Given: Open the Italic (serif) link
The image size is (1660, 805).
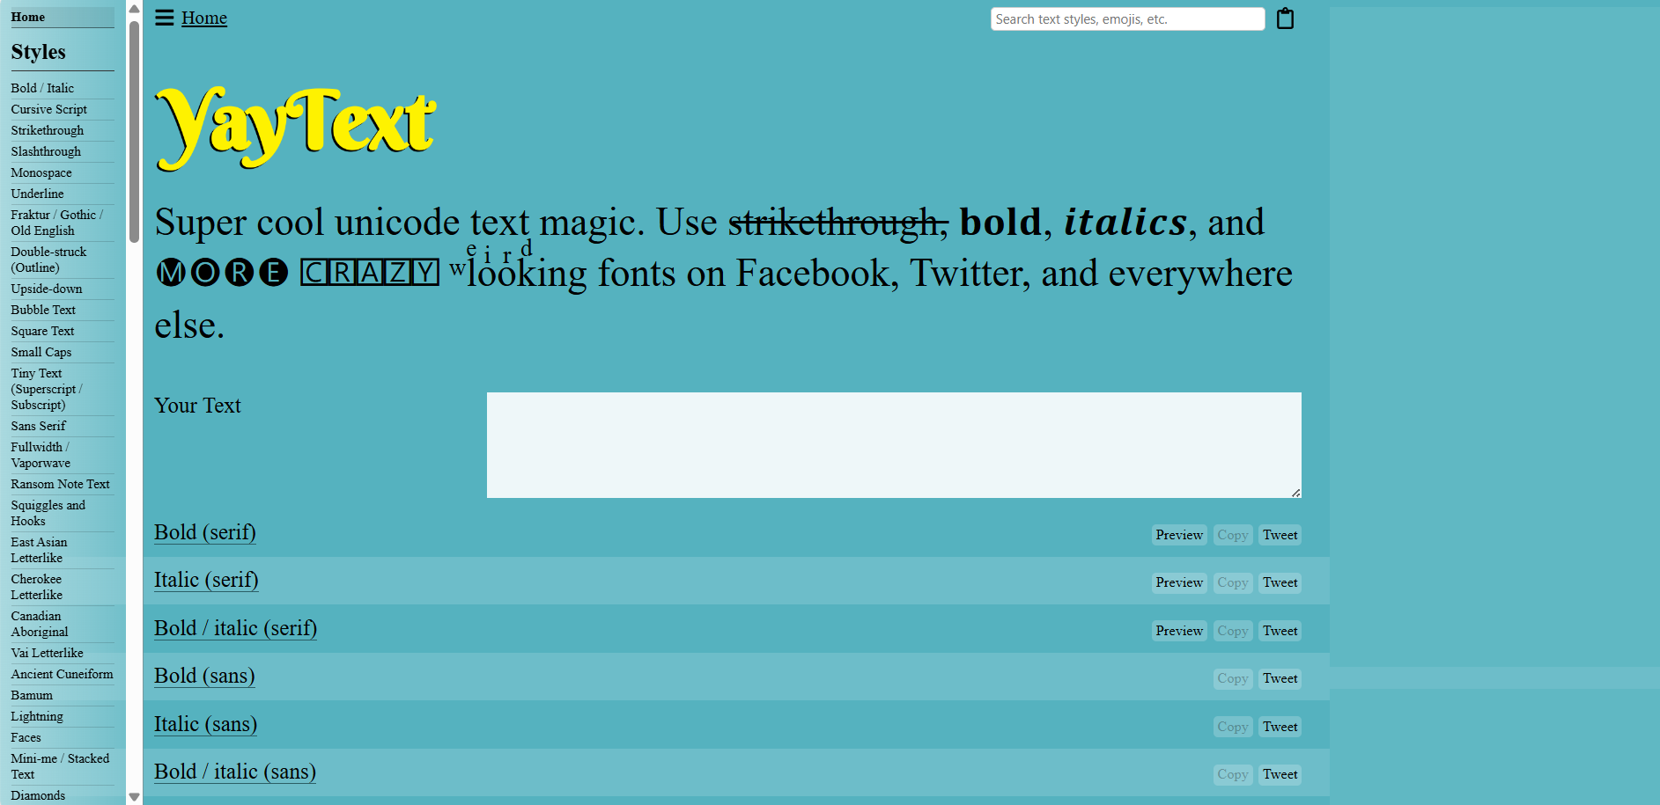Looking at the screenshot, I should pos(206,580).
